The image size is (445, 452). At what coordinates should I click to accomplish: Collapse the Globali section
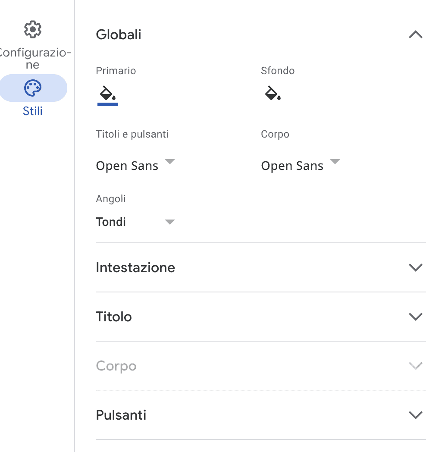[415, 35]
